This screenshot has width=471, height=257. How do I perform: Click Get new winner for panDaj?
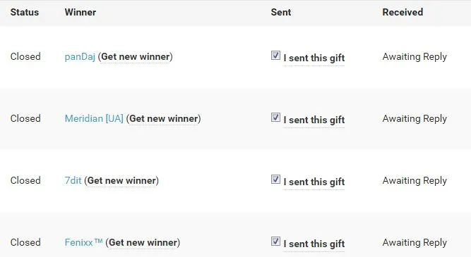(x=135, y=57)
